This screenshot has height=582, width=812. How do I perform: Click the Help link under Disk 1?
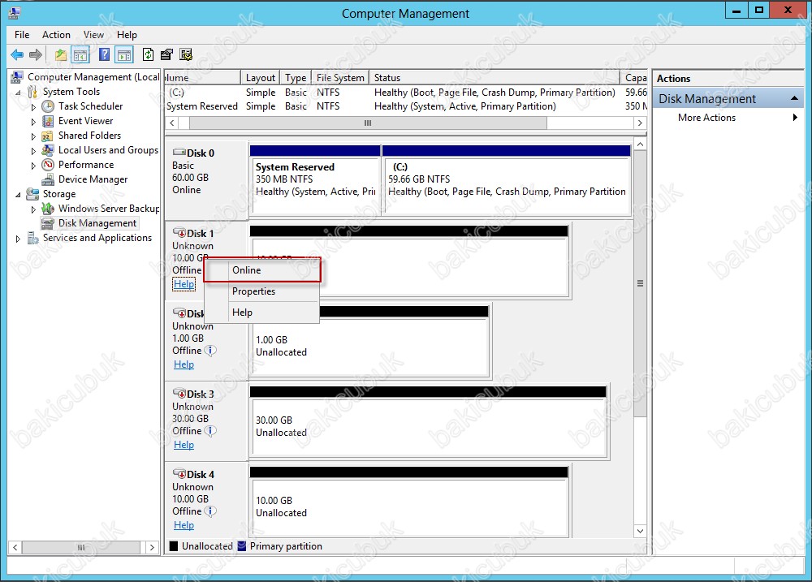(184, 284)
